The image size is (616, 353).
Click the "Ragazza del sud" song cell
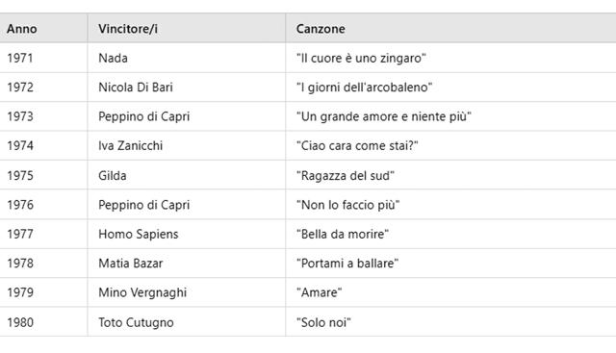[x=346, y=175]
